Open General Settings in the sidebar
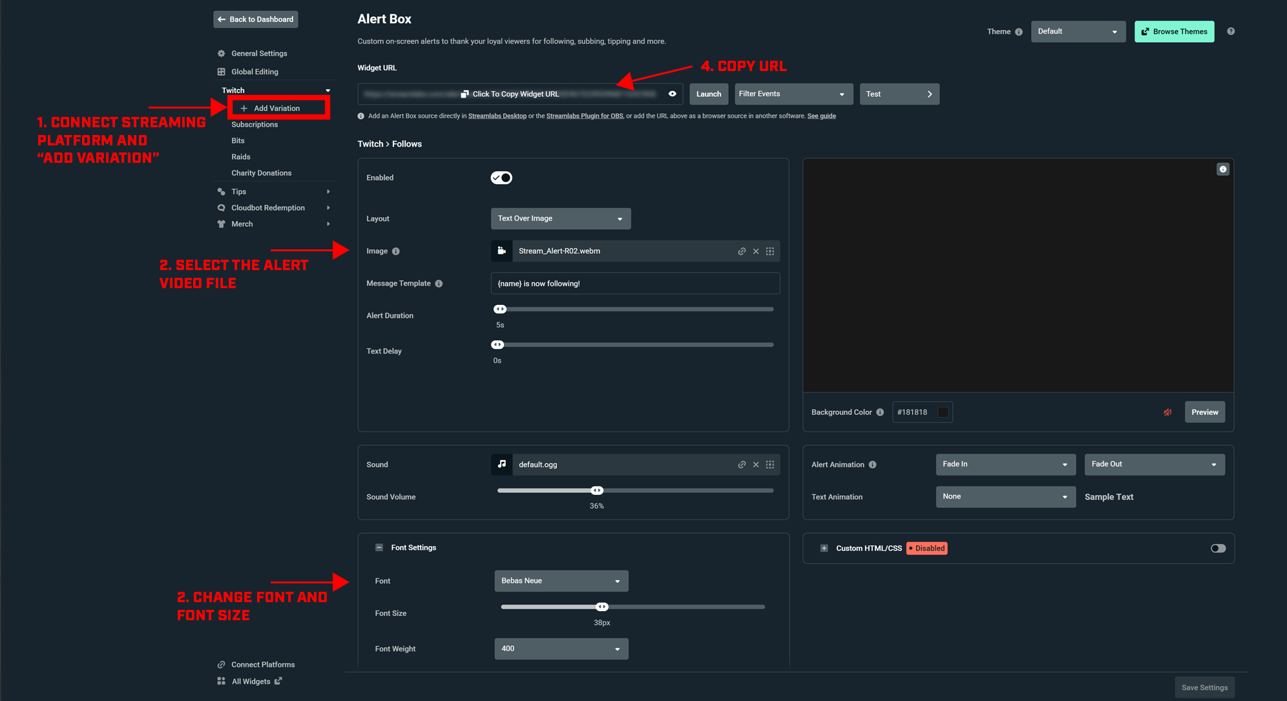1287x701 pixels. pyautogui.click(x=259, y=54)
